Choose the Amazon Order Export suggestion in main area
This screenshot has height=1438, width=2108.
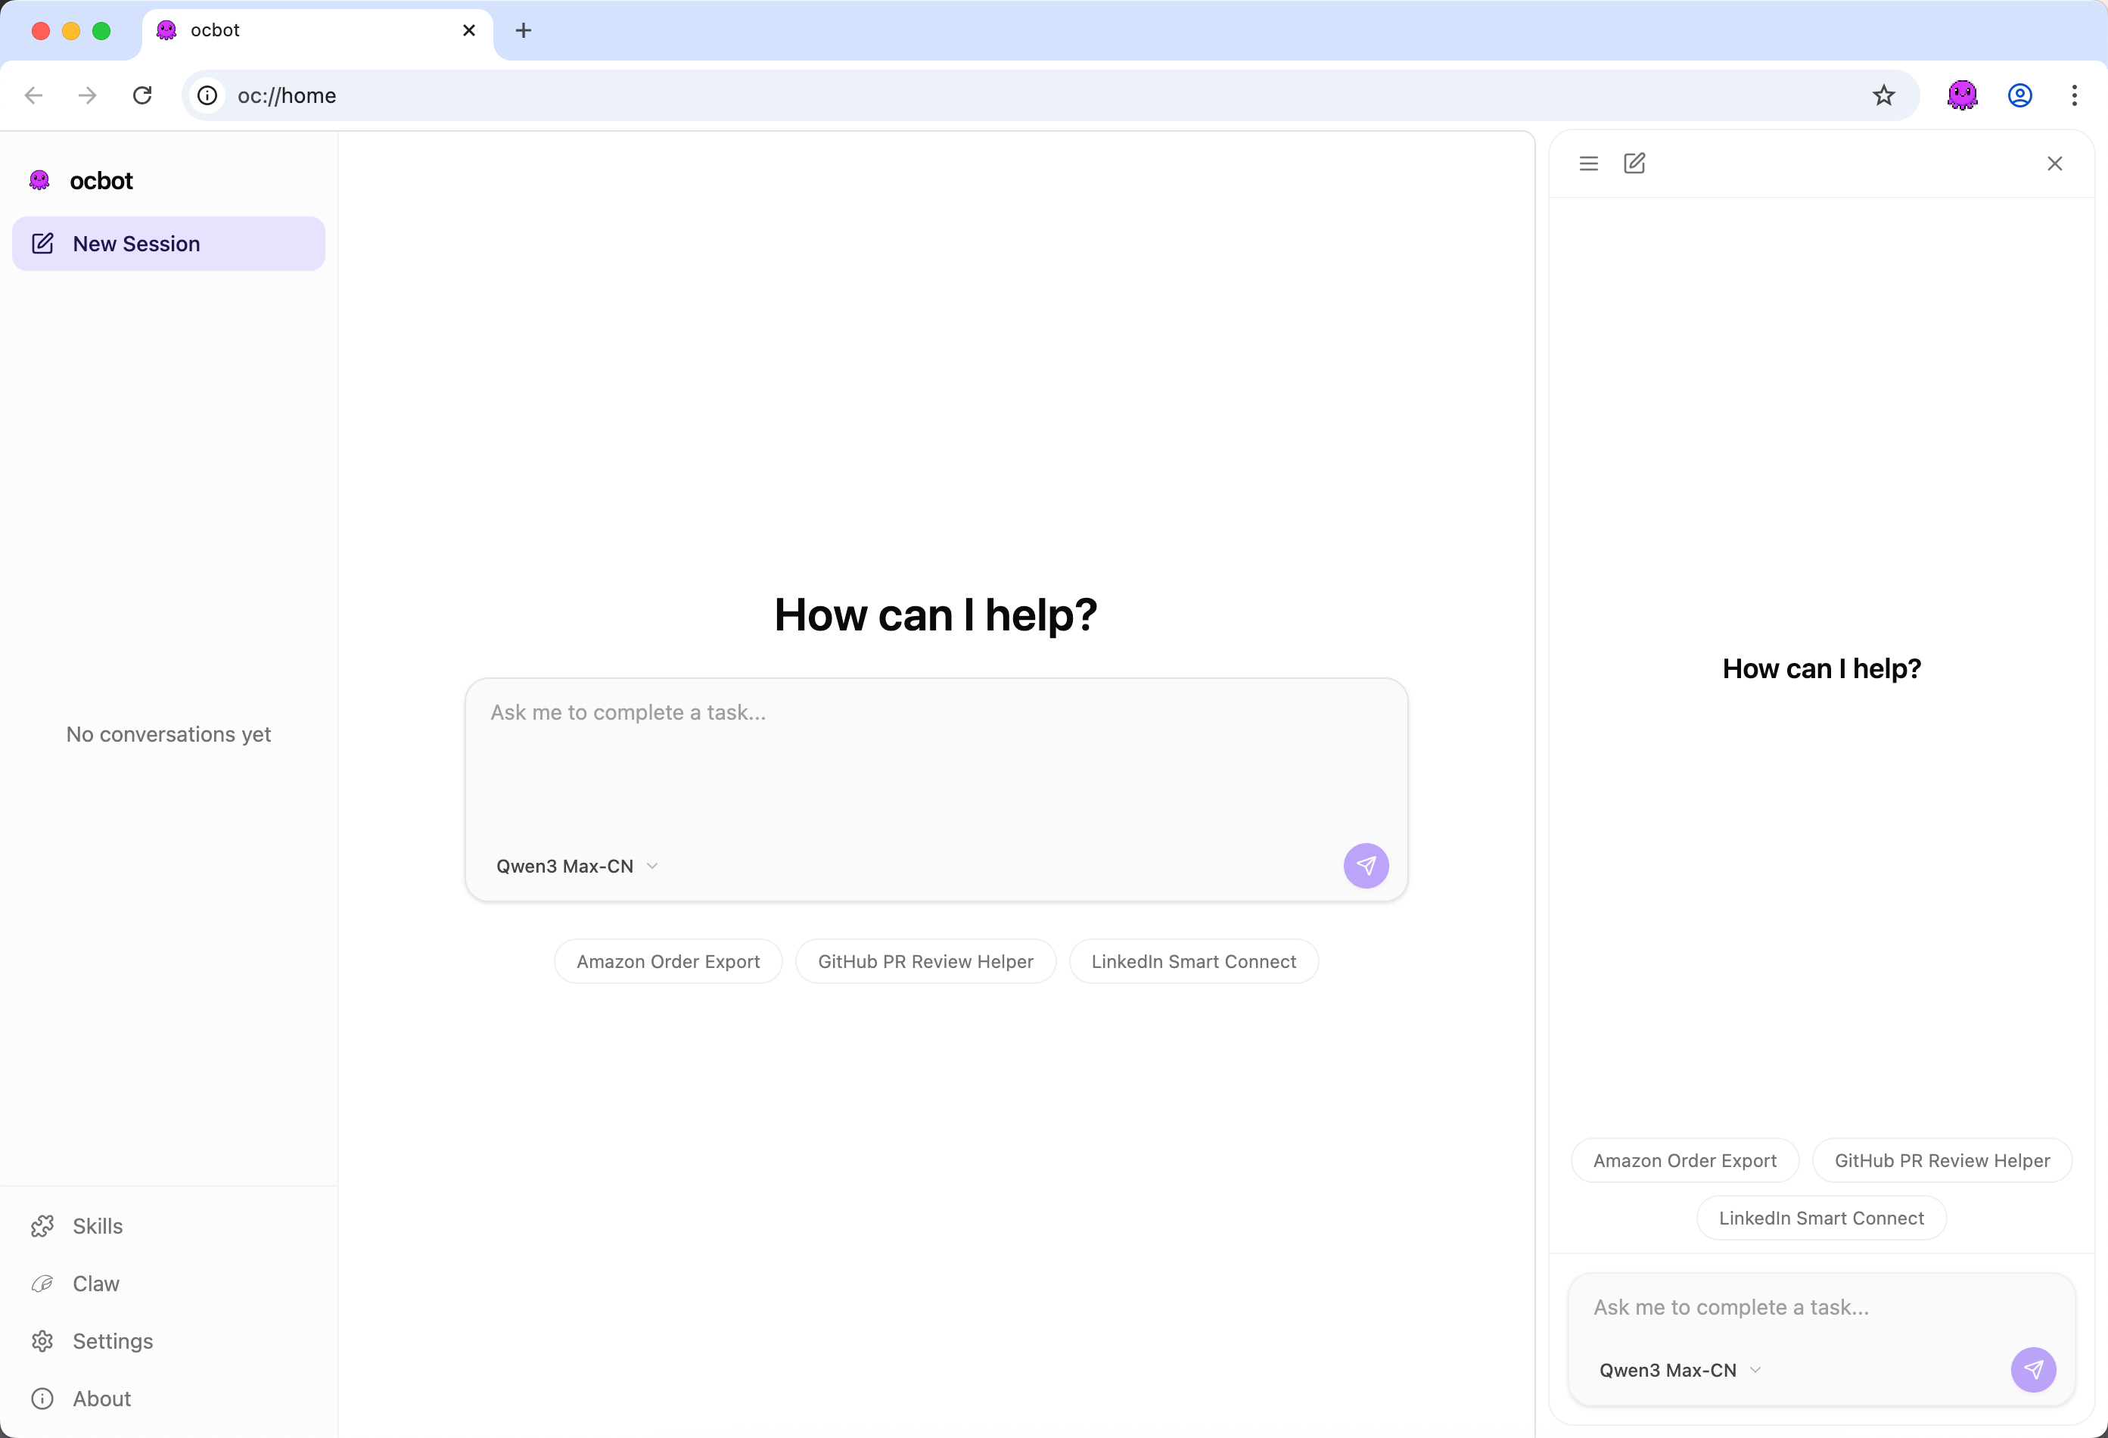[x=667, y=962]
